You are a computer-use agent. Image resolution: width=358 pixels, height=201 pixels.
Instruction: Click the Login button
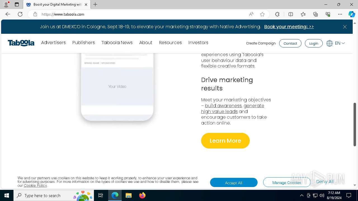point(314,43)
